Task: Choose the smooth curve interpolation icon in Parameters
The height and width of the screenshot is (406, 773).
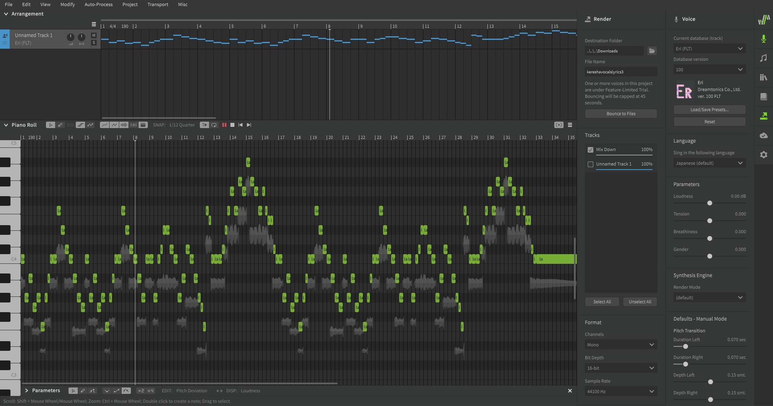Action: pyautogui.click(x=126, y=391)
